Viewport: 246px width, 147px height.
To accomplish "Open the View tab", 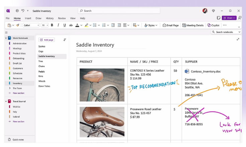I will coord(73,18).
